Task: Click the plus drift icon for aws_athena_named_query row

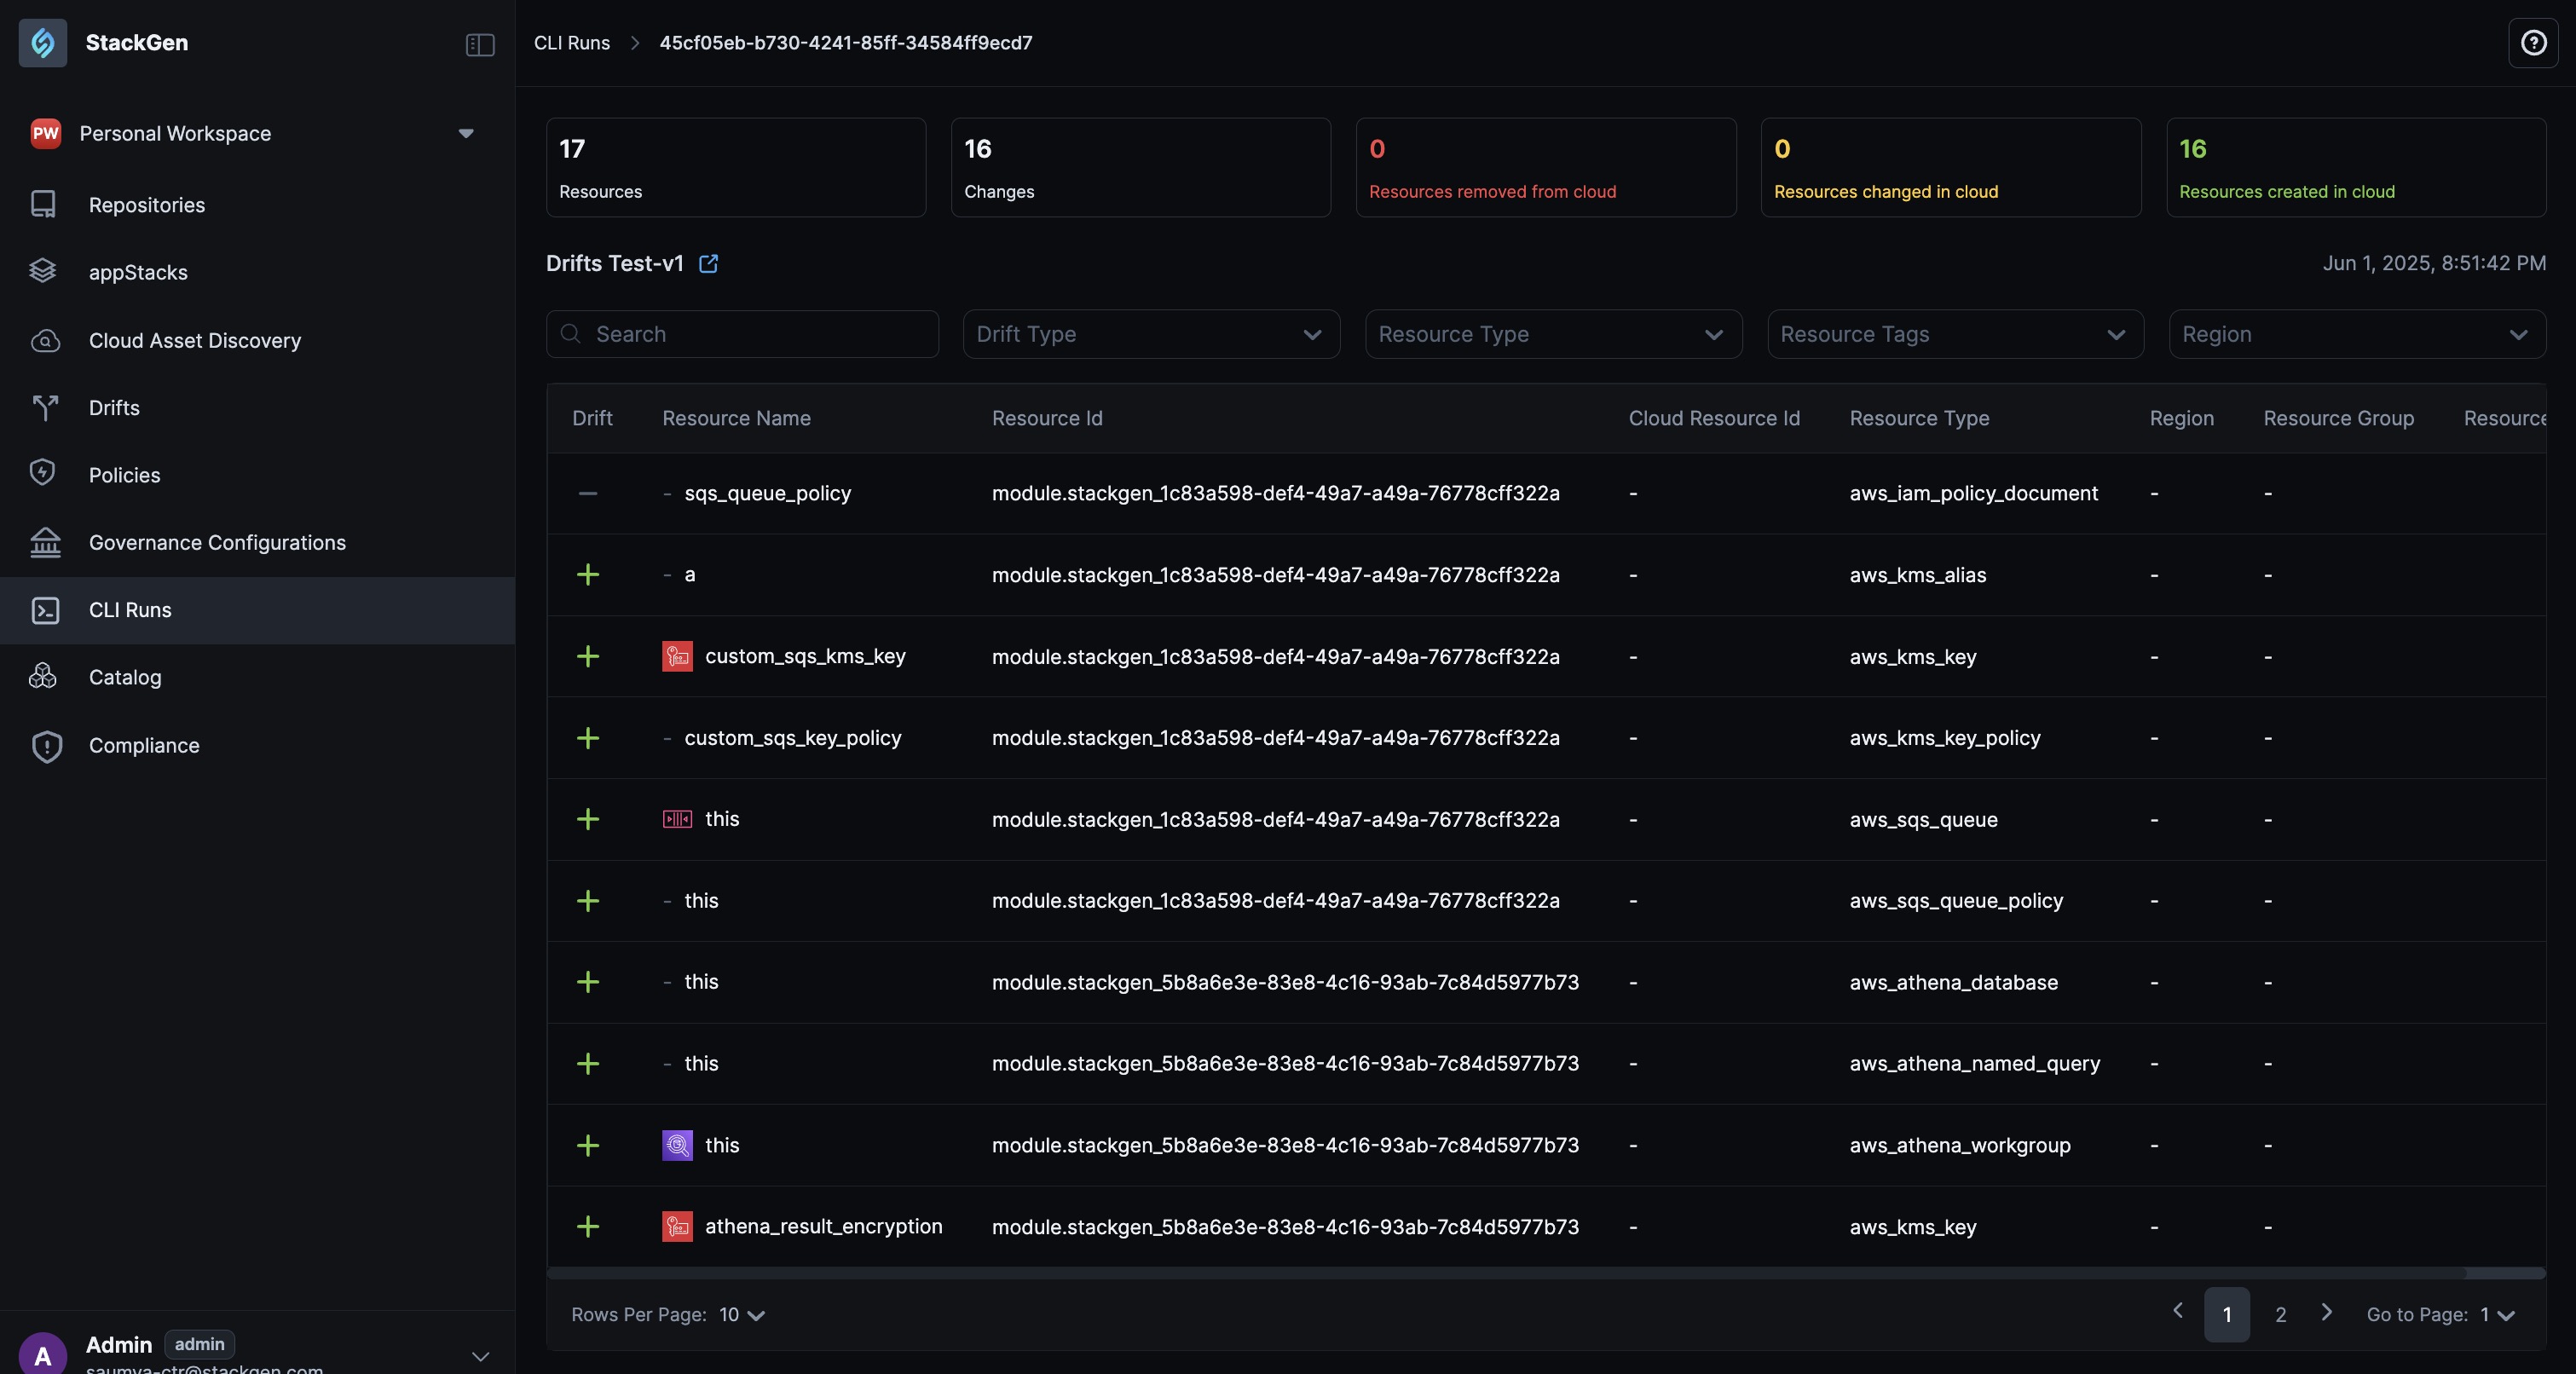Action: tap(588, 1064)
